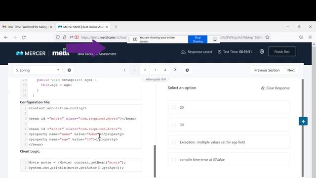Close the One-Time Password Gmail tab

[x=51, y=27]
